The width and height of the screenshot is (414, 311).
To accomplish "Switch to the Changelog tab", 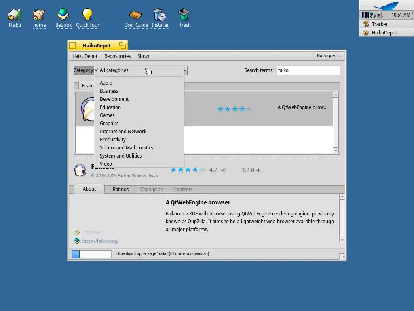I will 152,190.
